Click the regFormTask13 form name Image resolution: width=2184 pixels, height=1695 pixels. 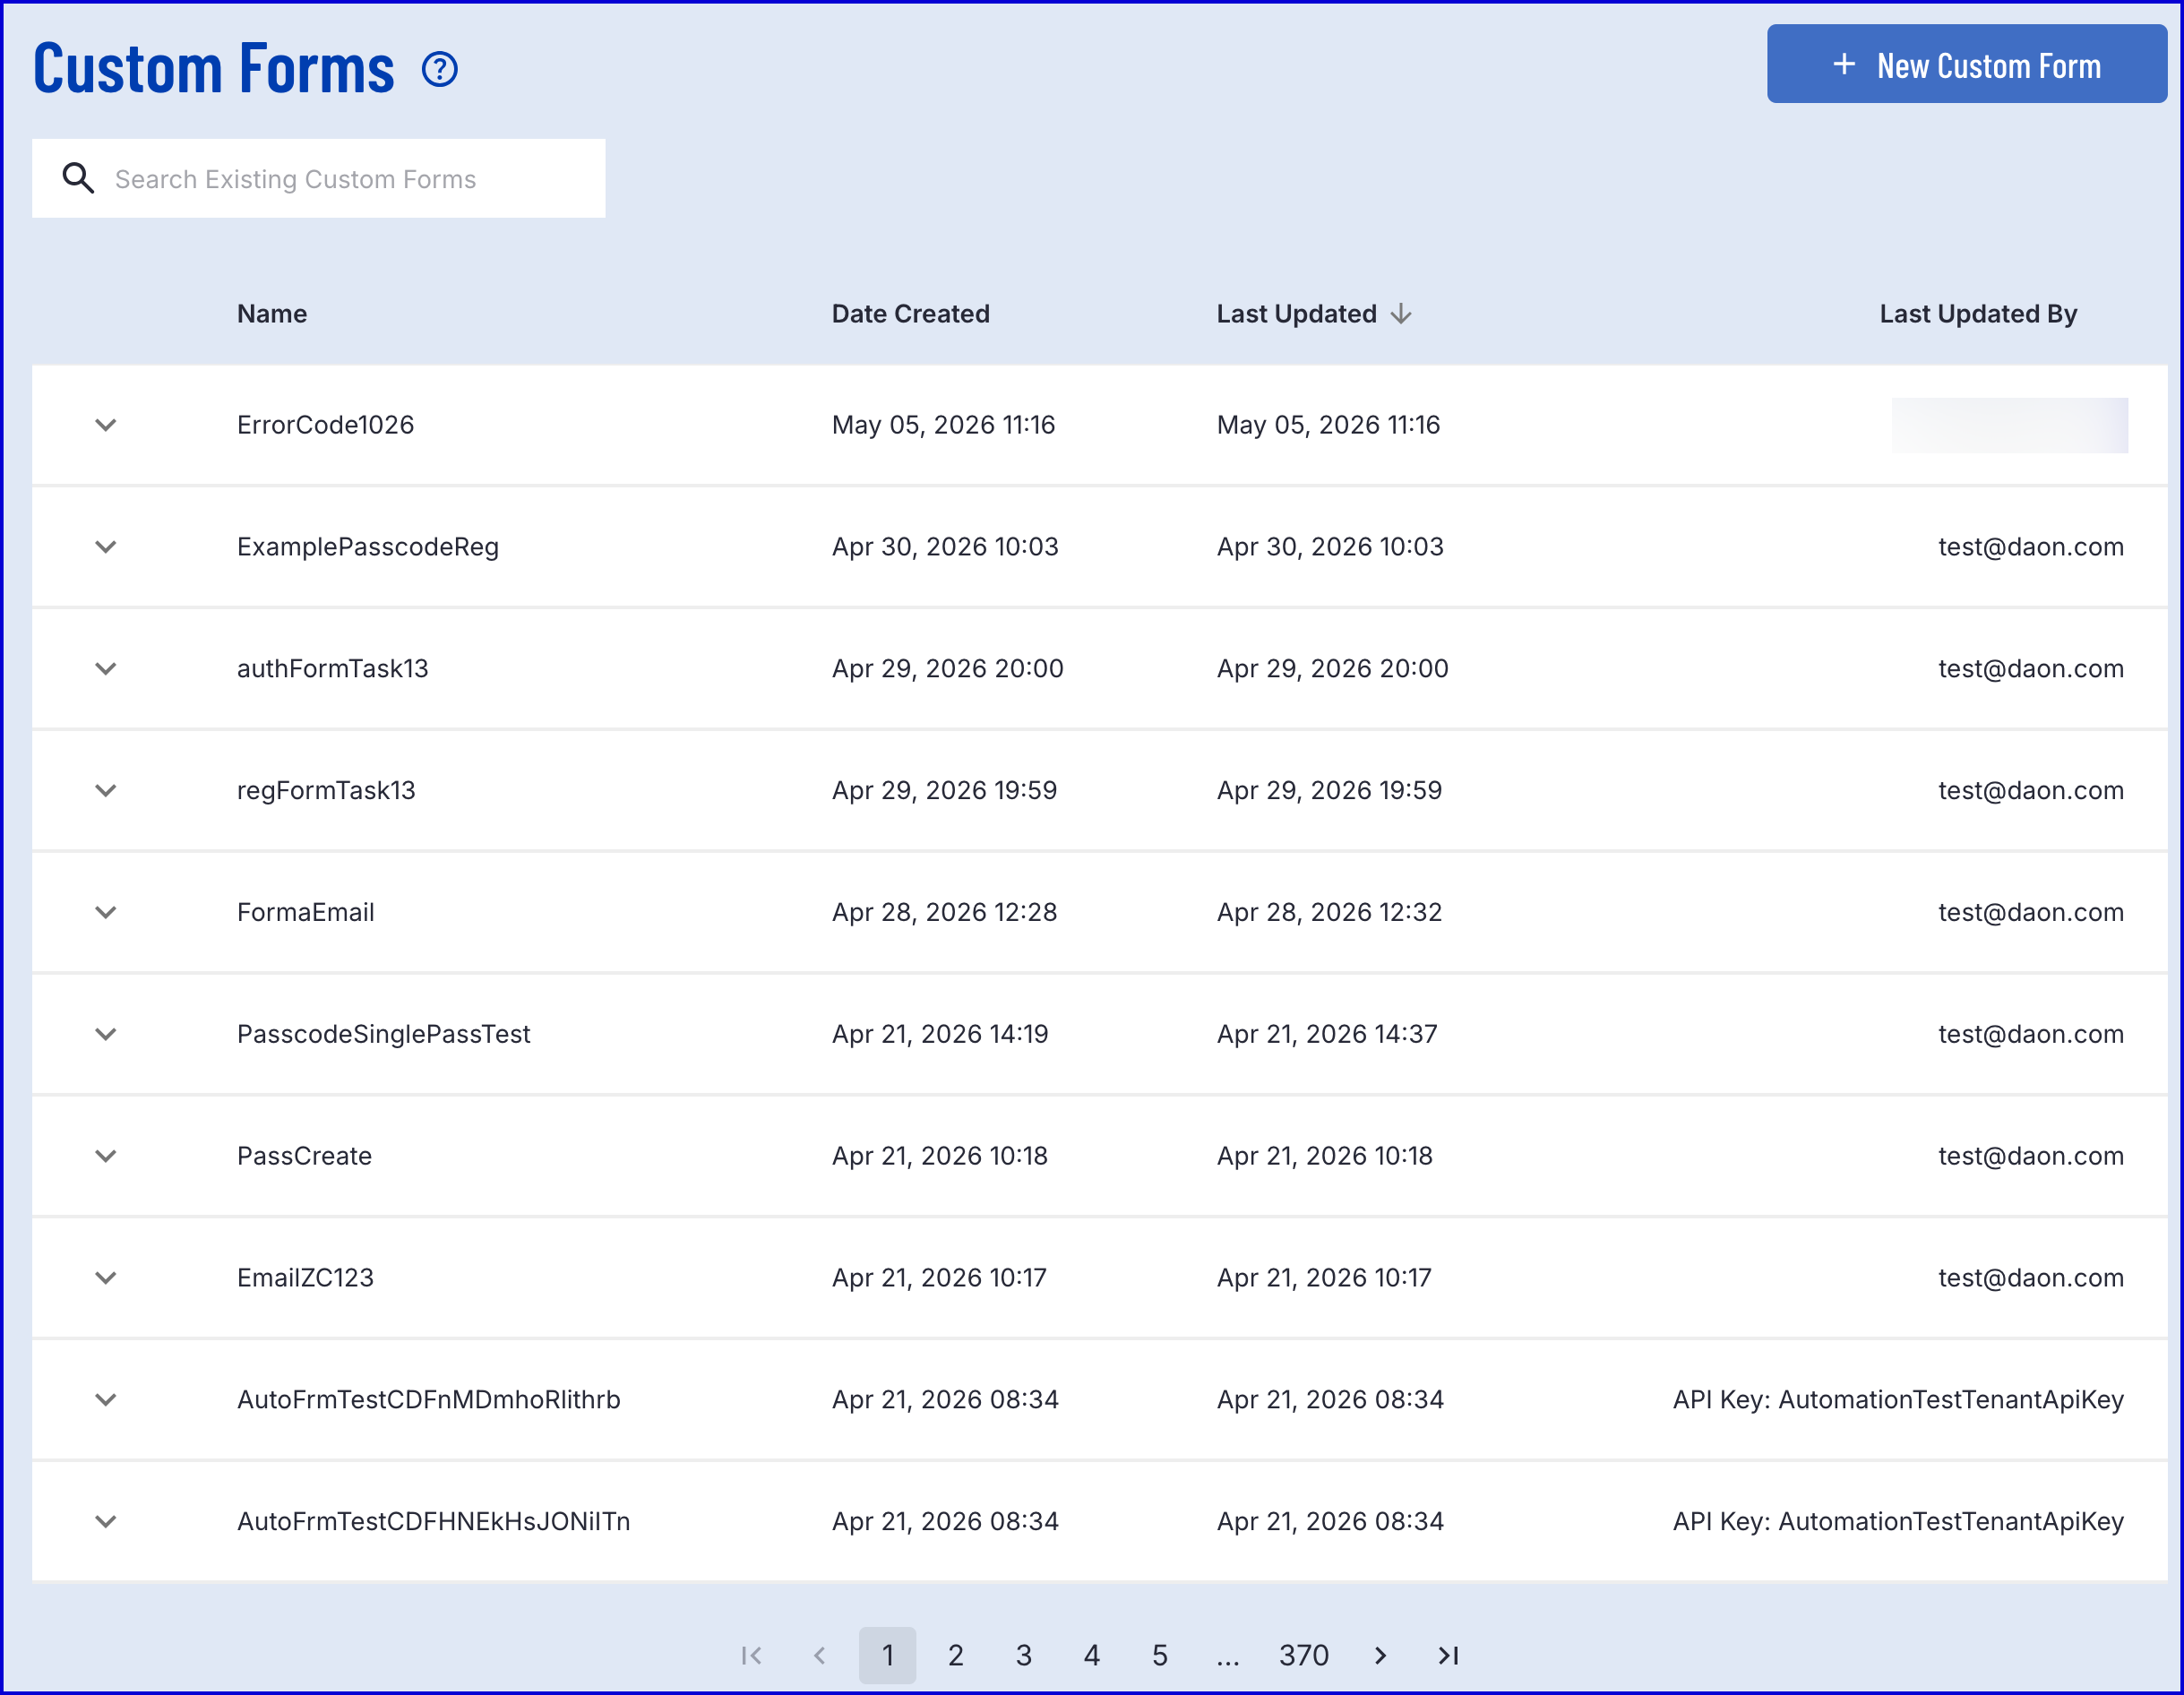click(x=326, y=791)
